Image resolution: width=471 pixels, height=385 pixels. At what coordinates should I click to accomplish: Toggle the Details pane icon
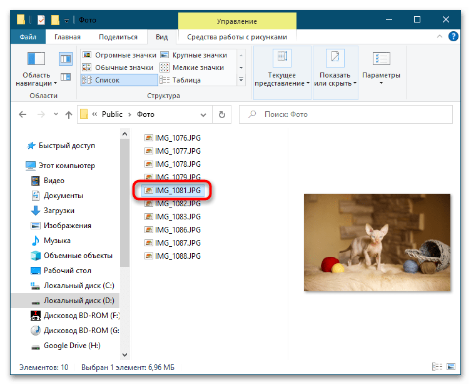(66, 77)
